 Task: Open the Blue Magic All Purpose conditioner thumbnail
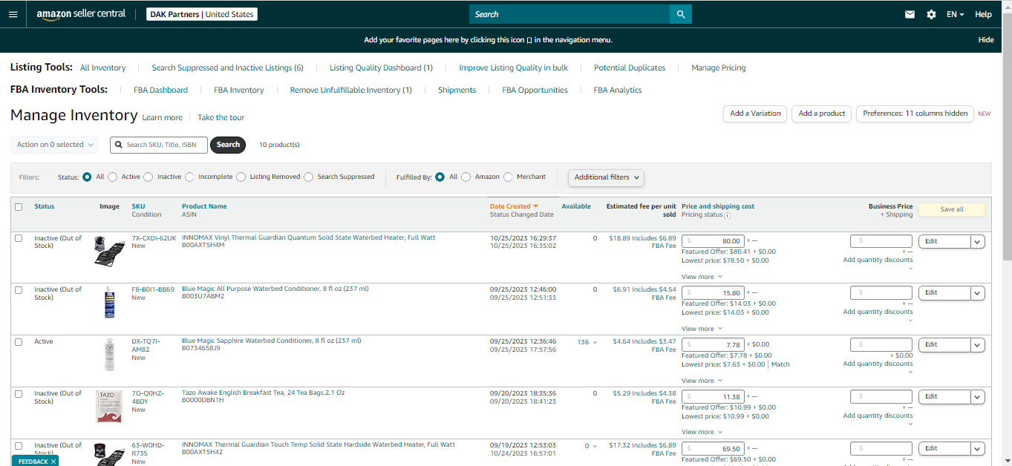[x=109, y=302]
